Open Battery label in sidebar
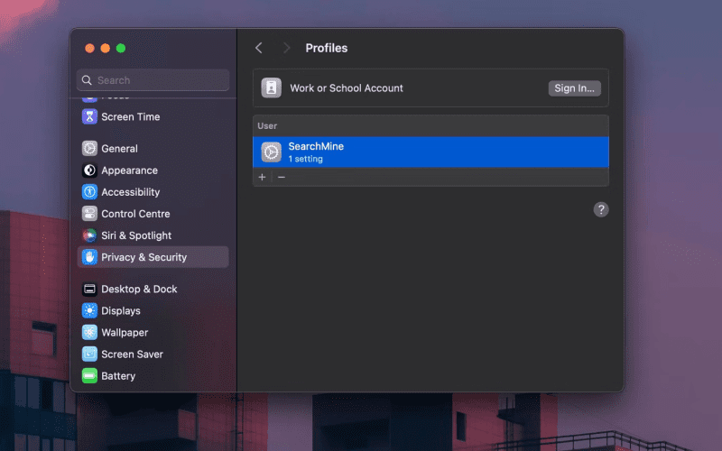This screenshot has height=451, width=722. pos(118,376)
